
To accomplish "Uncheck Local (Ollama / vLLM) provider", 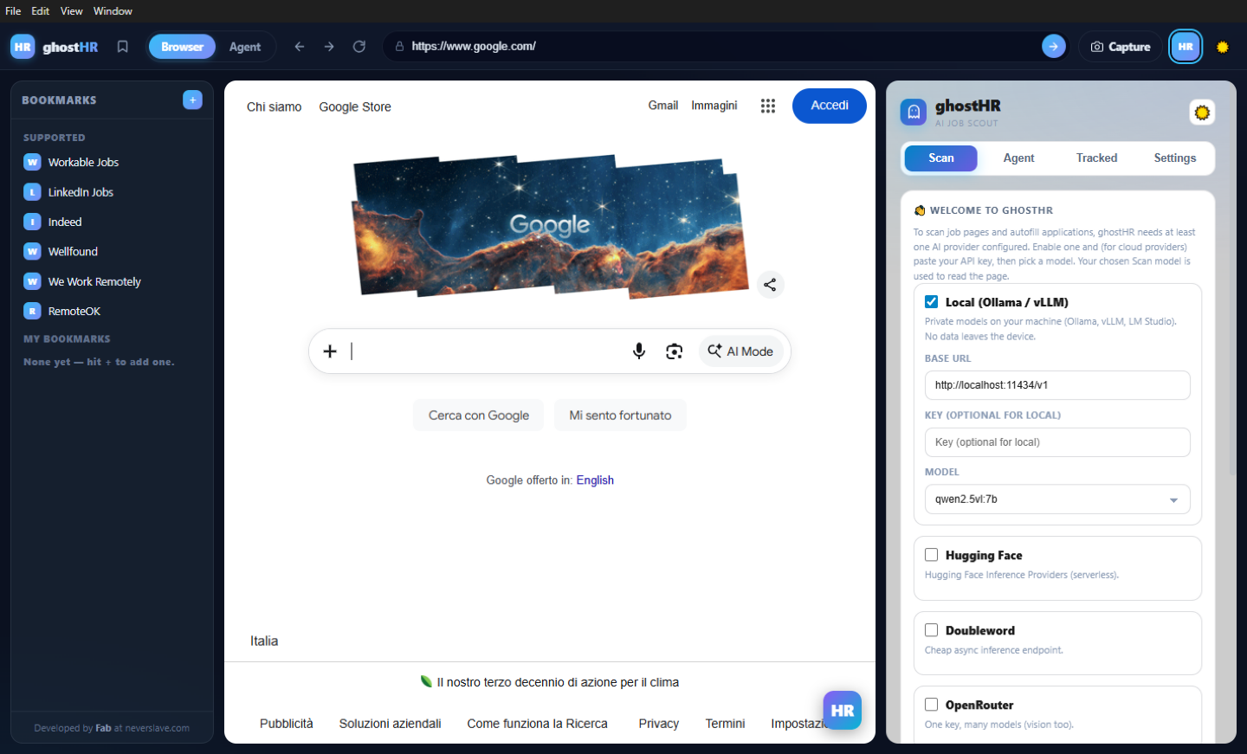I will point(932,302).
